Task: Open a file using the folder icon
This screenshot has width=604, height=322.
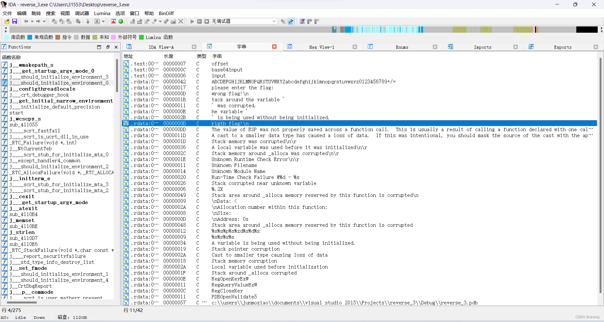Action: (7, 21)
